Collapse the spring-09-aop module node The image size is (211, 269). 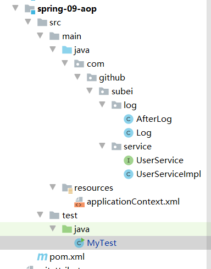click(15, 8)
